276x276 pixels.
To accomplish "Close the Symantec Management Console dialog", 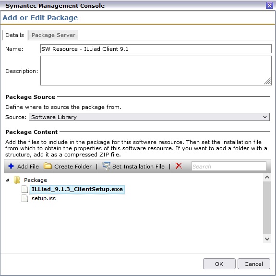I will [x=269, y=5].
